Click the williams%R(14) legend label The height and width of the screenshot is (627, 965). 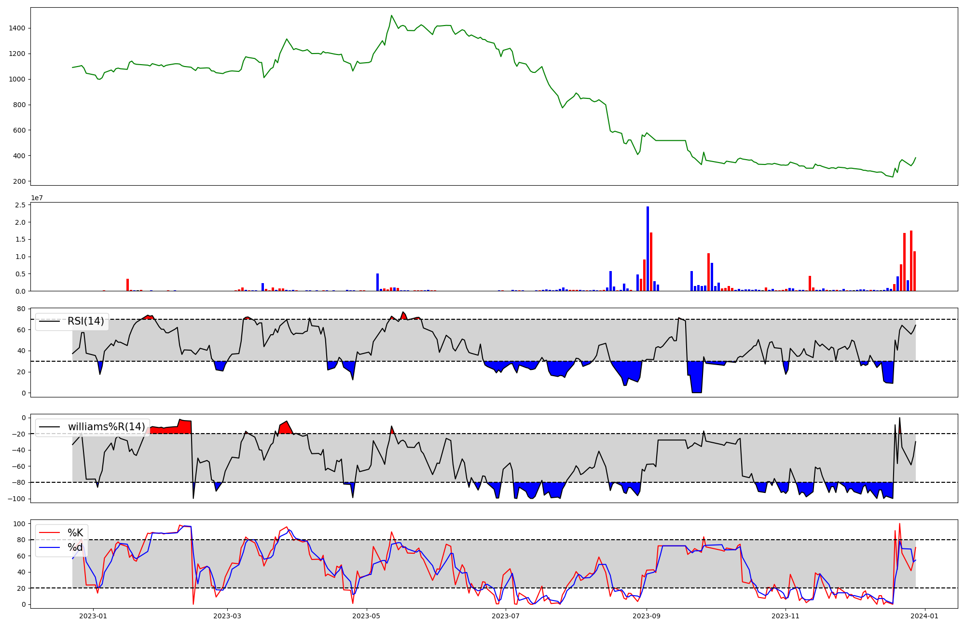pos(106,427)
